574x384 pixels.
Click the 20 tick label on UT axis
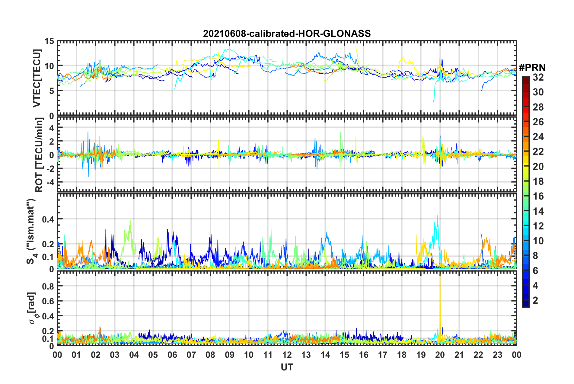pos(440,355)
